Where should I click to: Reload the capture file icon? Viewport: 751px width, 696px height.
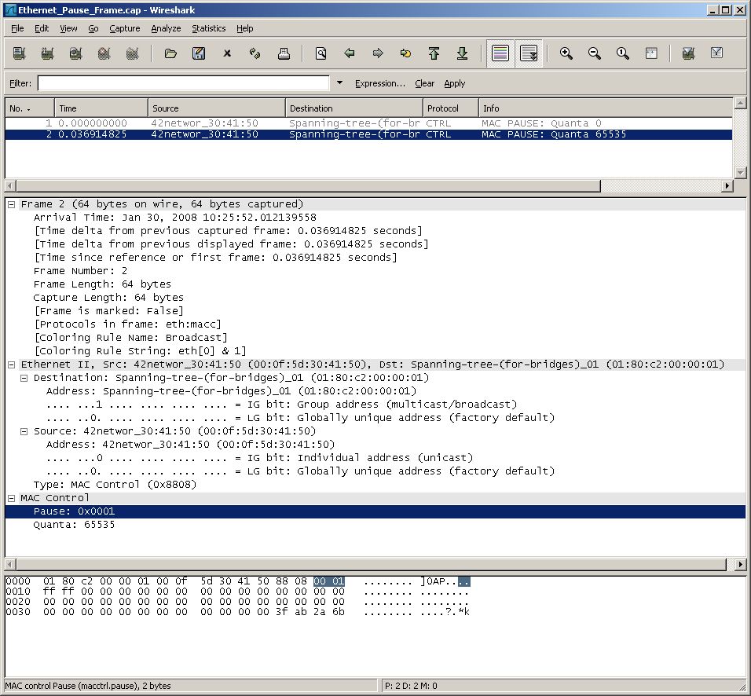[255, 53]
